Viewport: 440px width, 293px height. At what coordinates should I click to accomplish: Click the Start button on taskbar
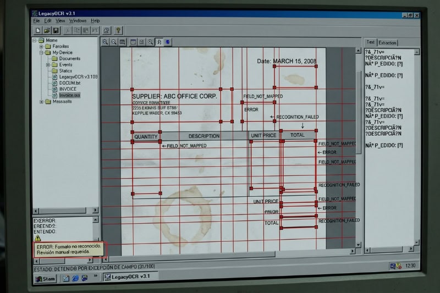pyautogui.click(x=46, y=279)
